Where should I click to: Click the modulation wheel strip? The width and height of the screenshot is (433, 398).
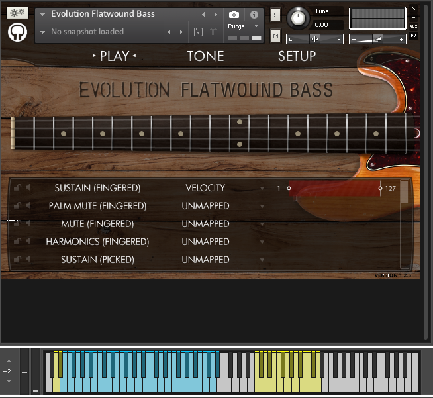35,371
